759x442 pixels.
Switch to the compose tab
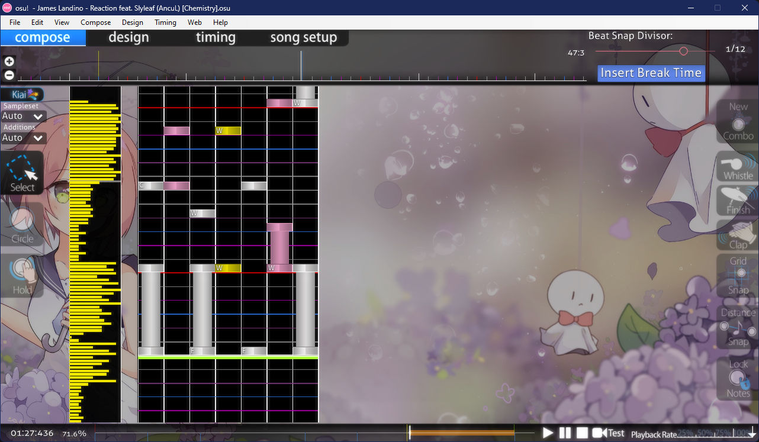43,37
